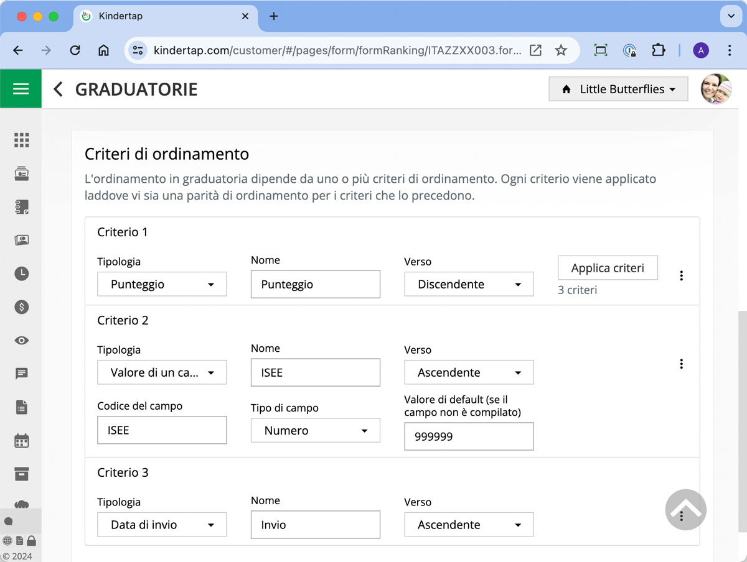Select the archive box sidebar icon

point(21,474)
